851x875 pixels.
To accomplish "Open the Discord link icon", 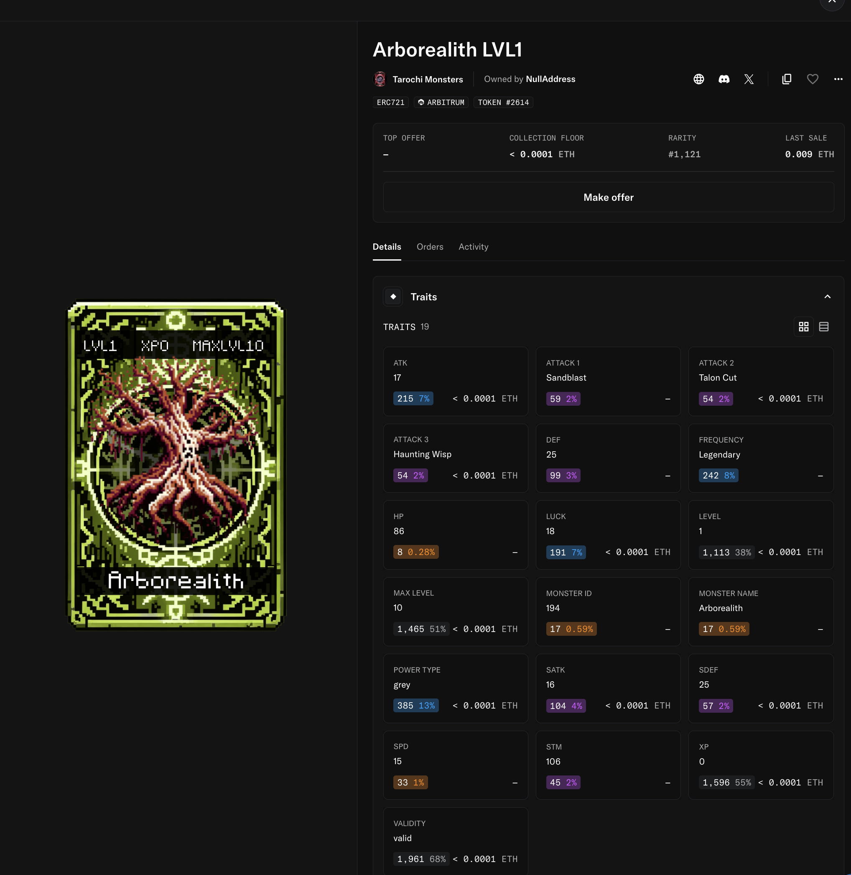I will point(724,79).
